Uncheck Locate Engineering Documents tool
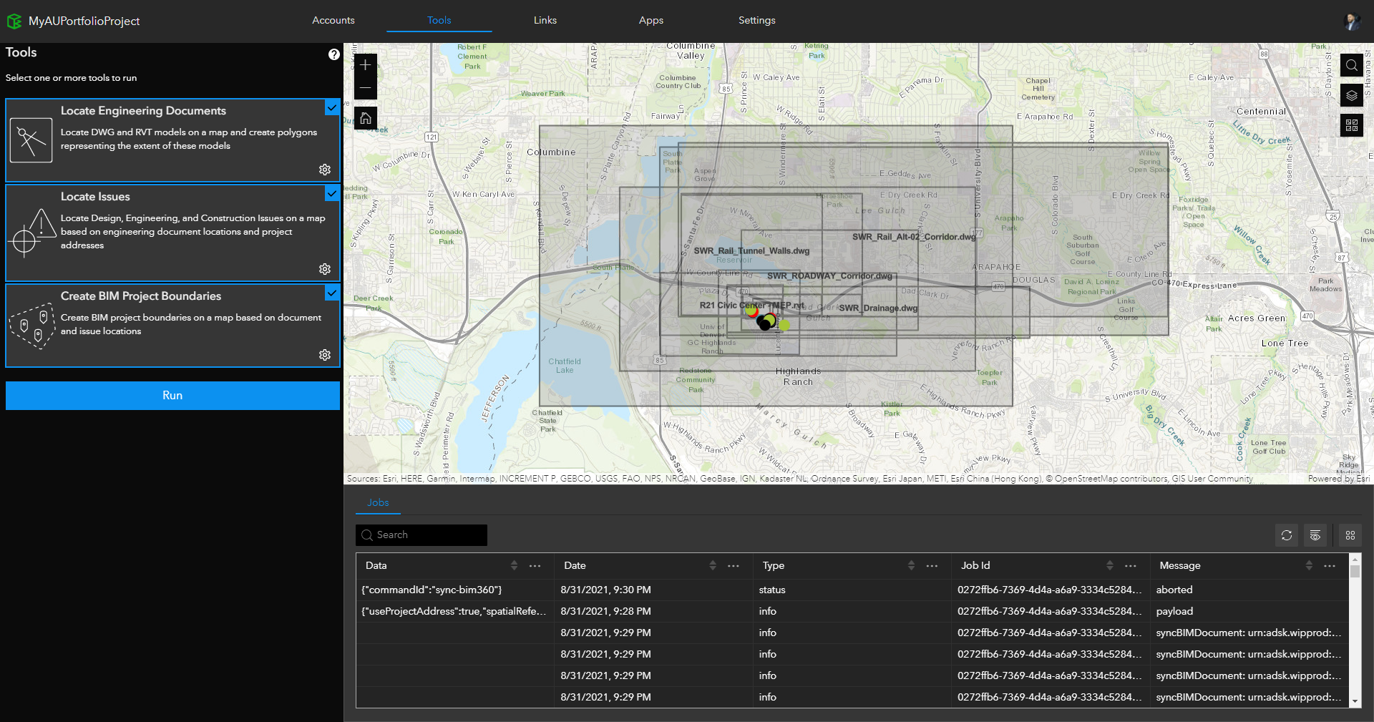 click(x=332, y=107)
